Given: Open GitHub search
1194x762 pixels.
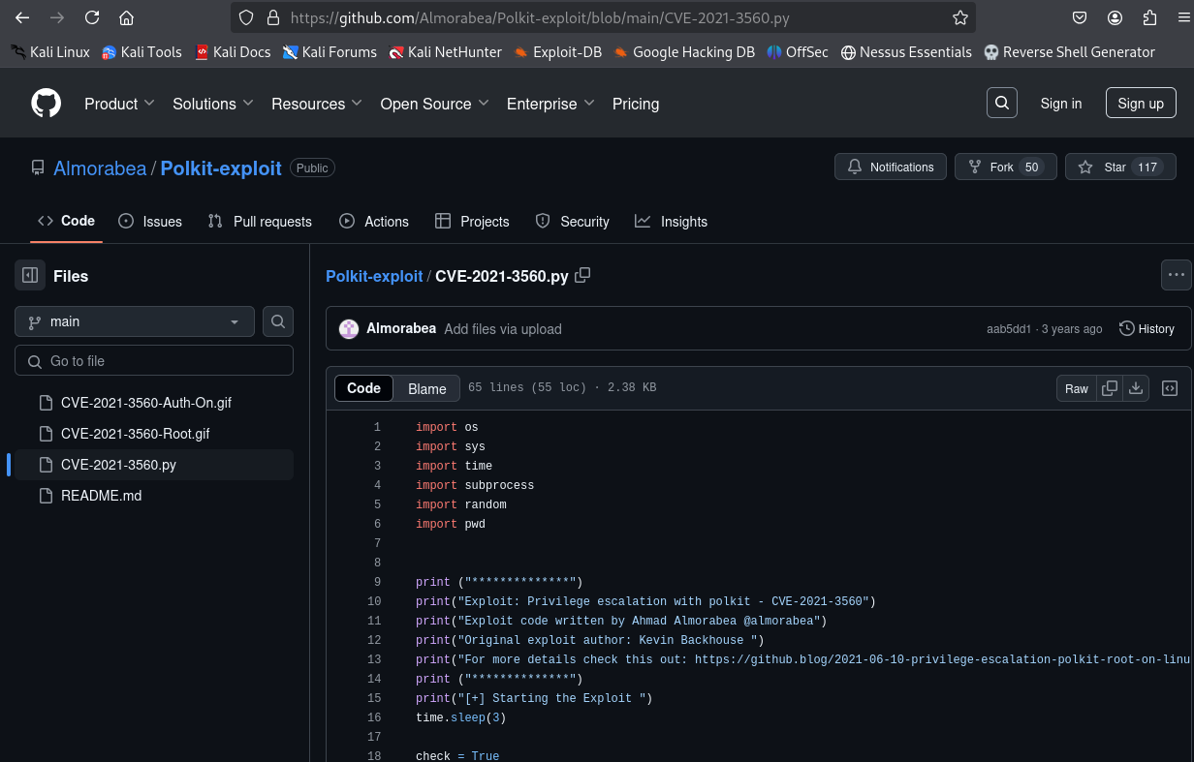Looking at the screenshot, I should 1002,103.
